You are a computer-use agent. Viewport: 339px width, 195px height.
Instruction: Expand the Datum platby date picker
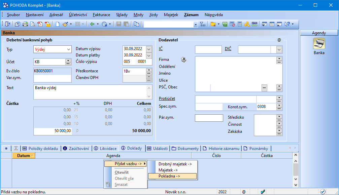(x=149, y=55)
